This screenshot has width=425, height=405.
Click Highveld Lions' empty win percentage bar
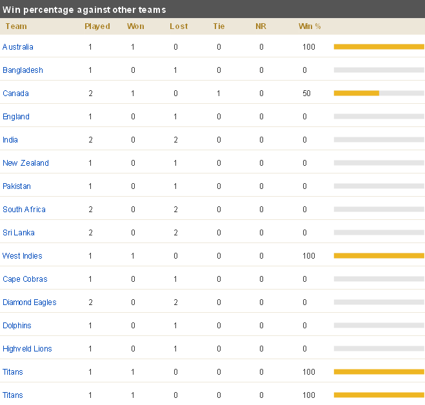379,349
